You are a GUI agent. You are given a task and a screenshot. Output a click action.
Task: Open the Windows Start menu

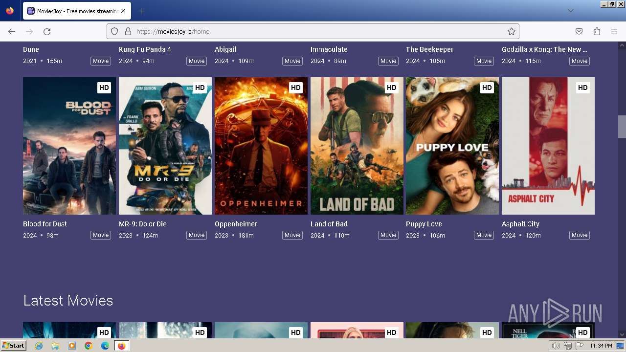(13, 346)
